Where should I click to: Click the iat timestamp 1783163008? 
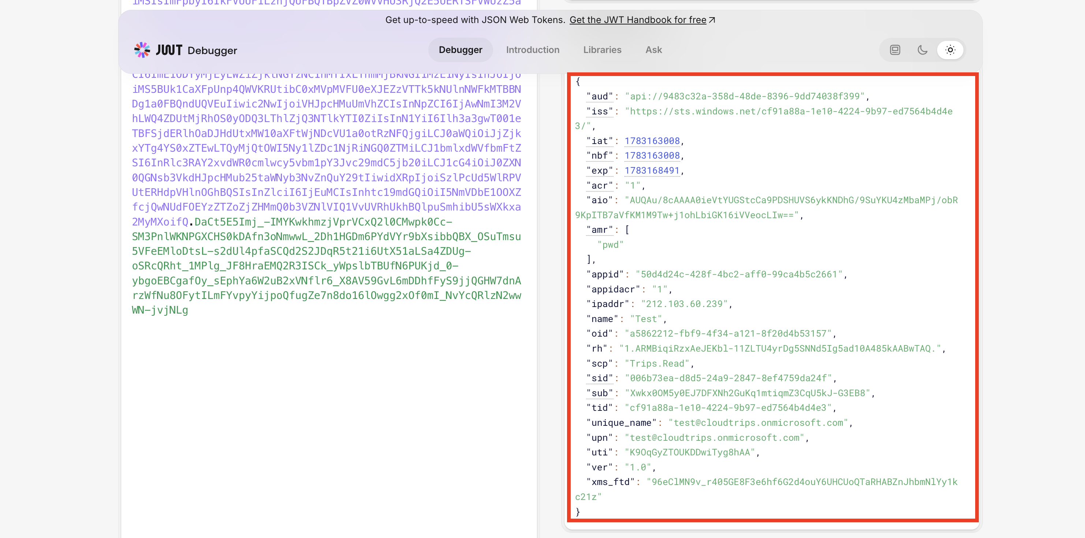point(652,141)
